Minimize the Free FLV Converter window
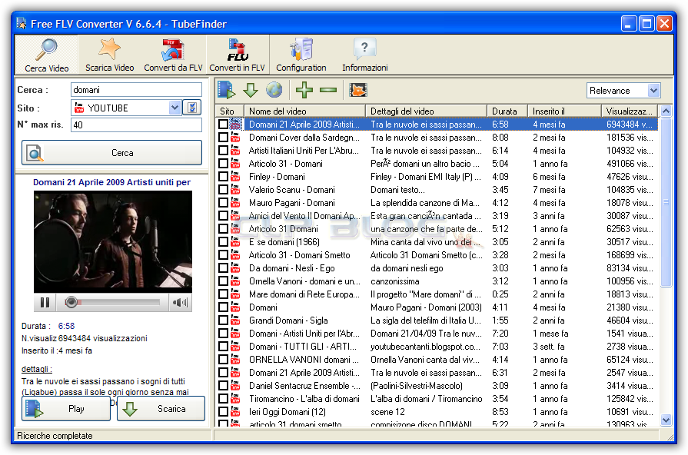The width and height of the screenshot is (688, 455). (629, 24)
